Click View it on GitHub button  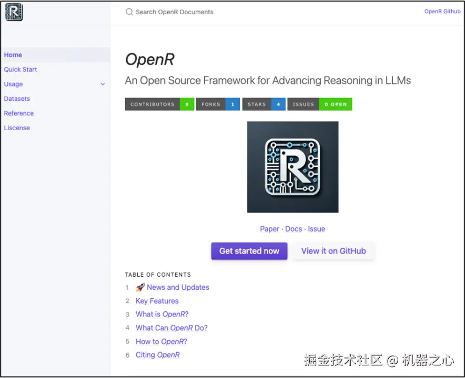coord(333,251)
